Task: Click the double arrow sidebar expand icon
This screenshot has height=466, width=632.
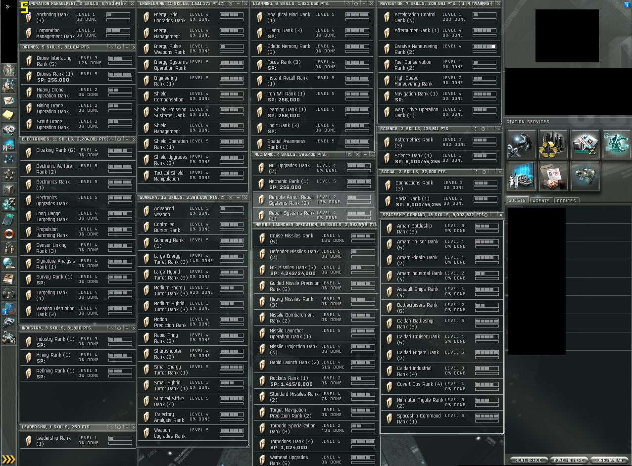Action: (x=8, y=6)
